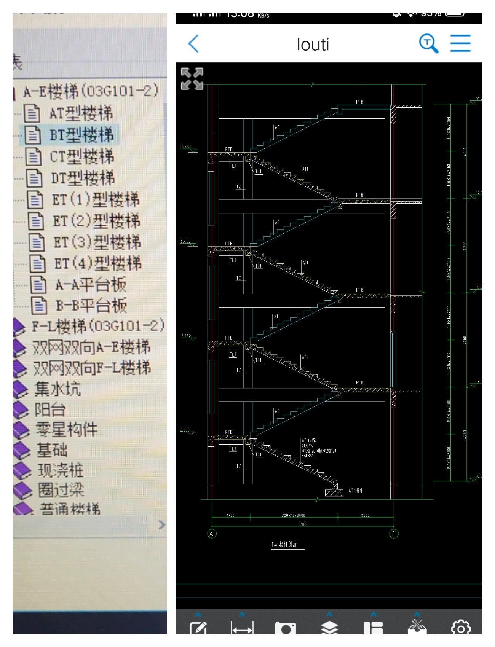Image resolution: width=495 pixels, height=647 pixels.
Task: Open the toolbox wrench icon
Action: coord(417,627)
